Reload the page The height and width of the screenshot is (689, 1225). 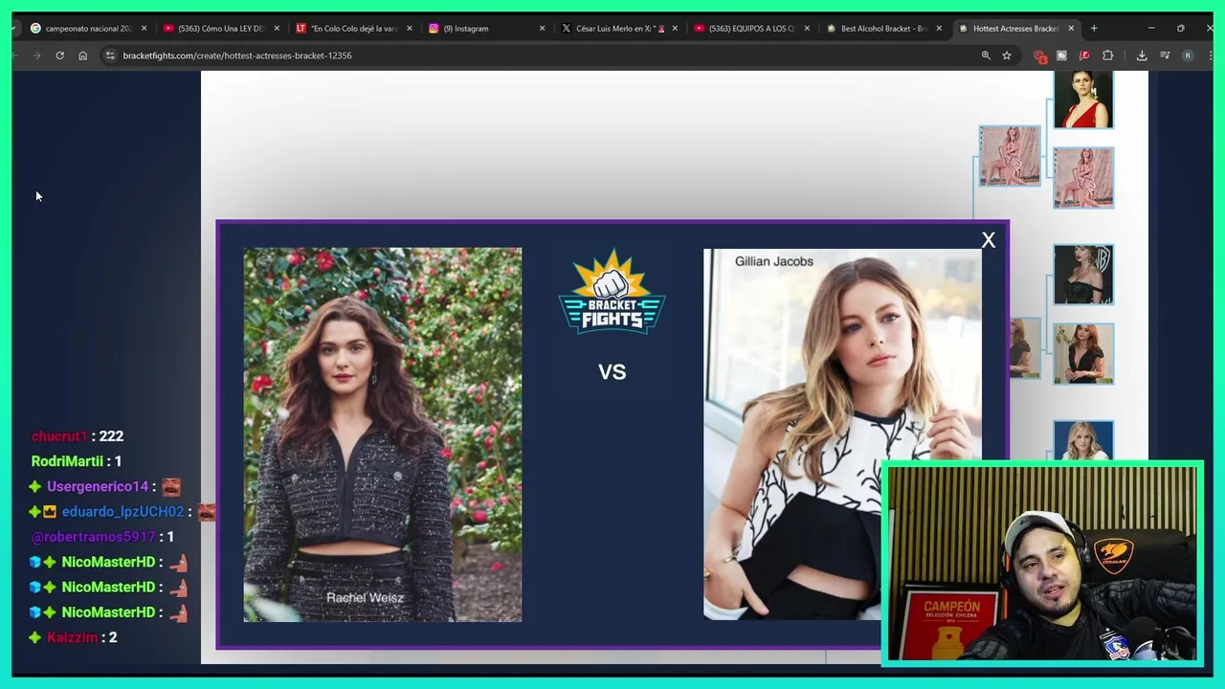[59, 56]
